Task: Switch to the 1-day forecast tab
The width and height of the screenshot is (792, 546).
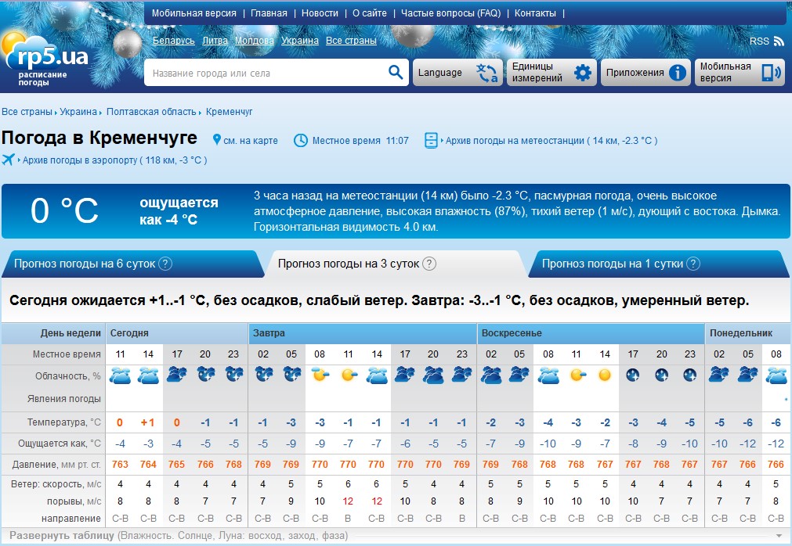Action: point(613,264)
